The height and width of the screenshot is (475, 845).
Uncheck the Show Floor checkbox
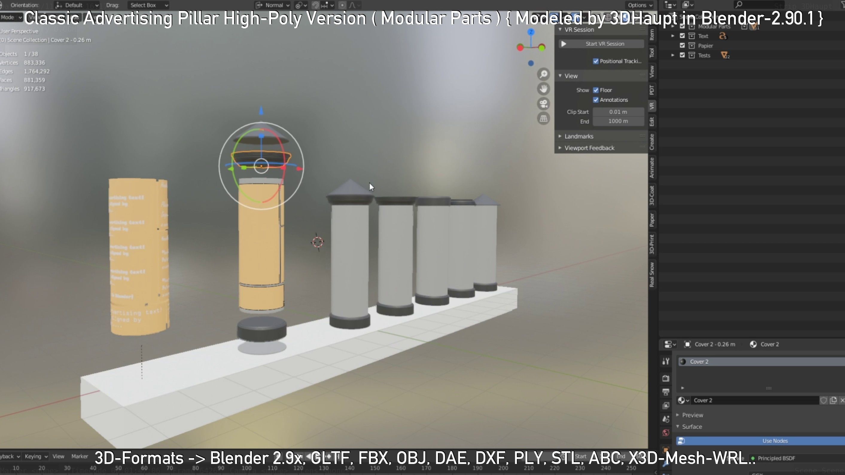(596, 90)
